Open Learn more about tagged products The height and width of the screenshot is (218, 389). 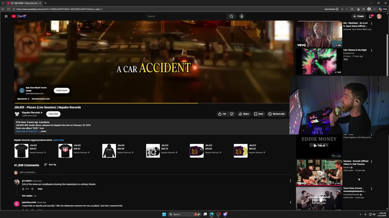(x=58, y=140)
